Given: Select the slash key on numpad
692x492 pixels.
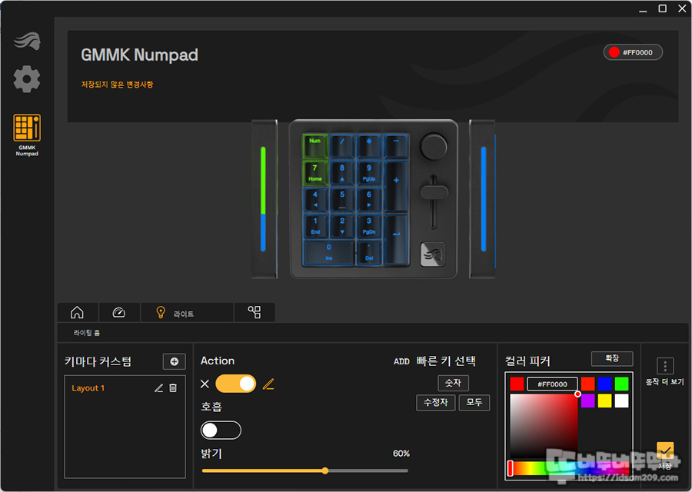Looking at the screenshot, I should (342, 145).
